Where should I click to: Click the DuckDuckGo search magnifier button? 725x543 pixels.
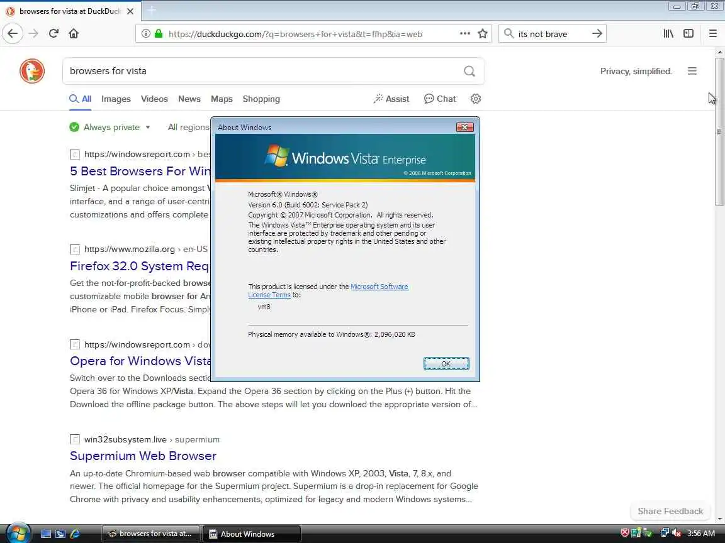tap(469, 71)
